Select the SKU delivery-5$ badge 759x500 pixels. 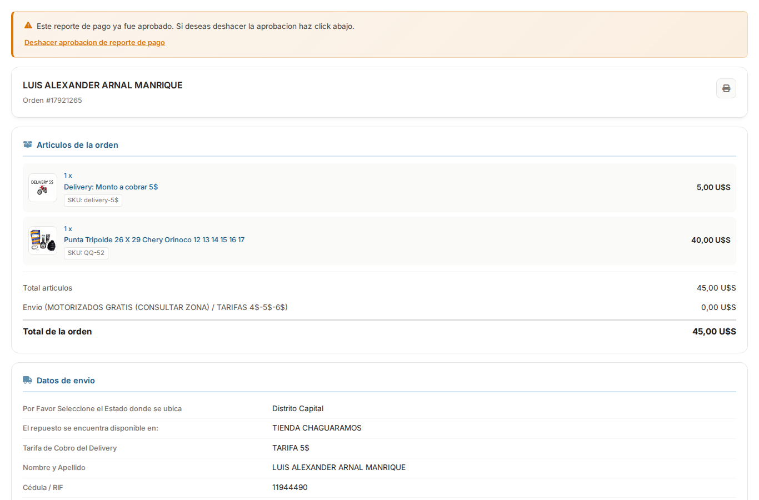pos(93,200)
